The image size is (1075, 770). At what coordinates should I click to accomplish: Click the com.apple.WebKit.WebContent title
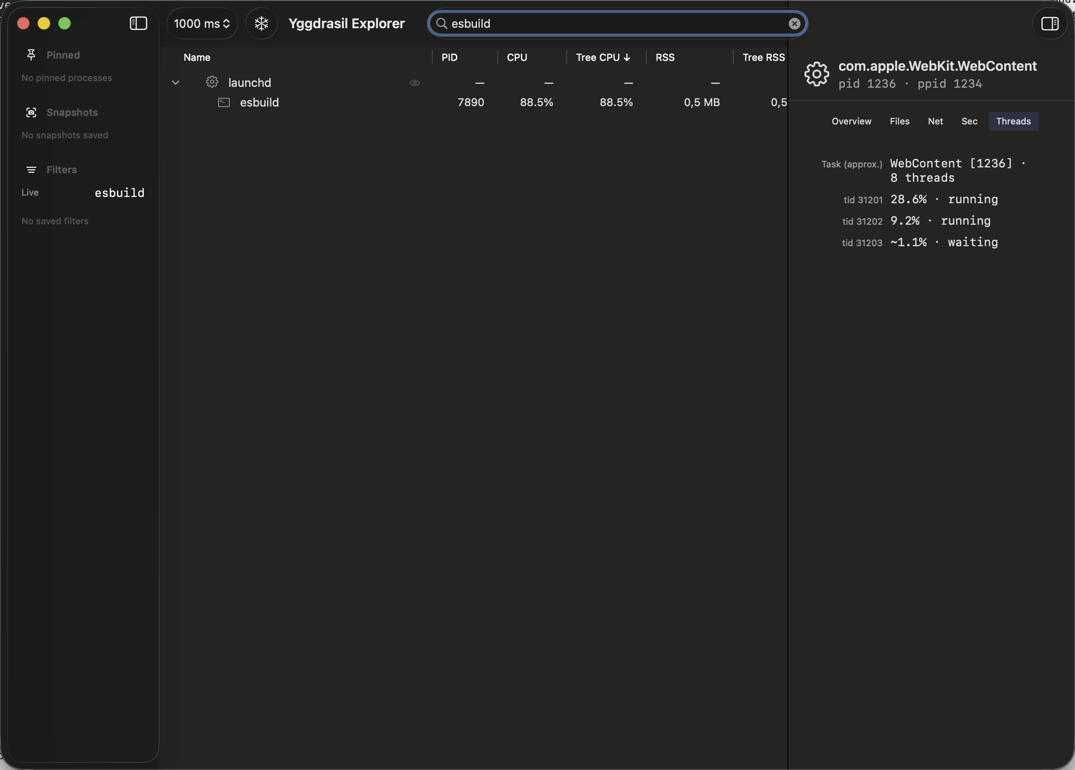click(937, 66)
